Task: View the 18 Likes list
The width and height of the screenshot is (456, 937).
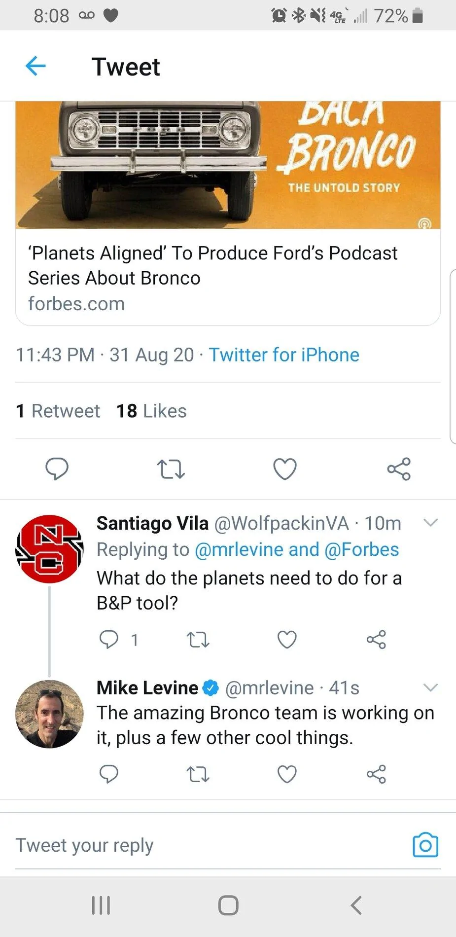Action: pos(151,411)
